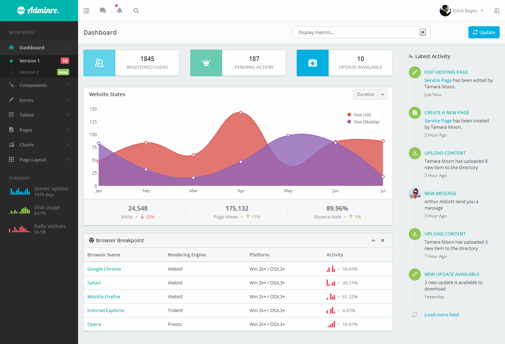Click the registered users icon tile
Image resolution: width=505 pixels, height=344 pixels.
[x=99, y=63]
